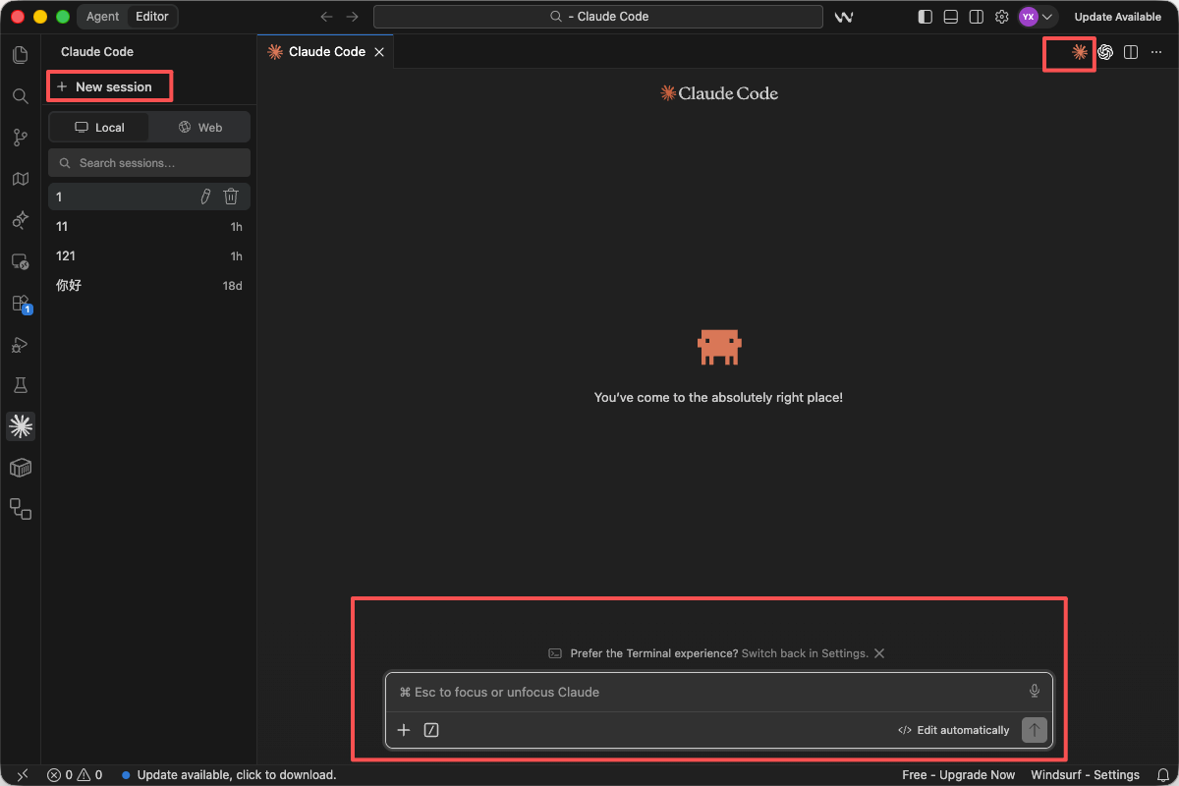Open the Explorer view in activity bar

pyautogui.click(x=20, y=55)
